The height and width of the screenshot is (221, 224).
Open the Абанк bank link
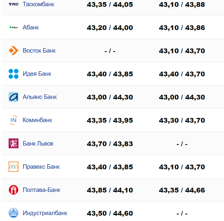[x=31, y=27]
